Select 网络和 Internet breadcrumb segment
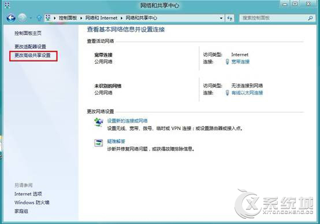This screenshot has height=224, width=320. coord(101,18)
